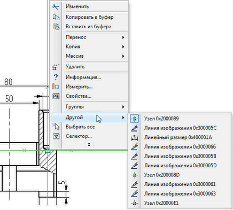This screenshot has width=233, height=210.
Task: Select Линия изображения 0x300005D
Action: click(180, 166)
